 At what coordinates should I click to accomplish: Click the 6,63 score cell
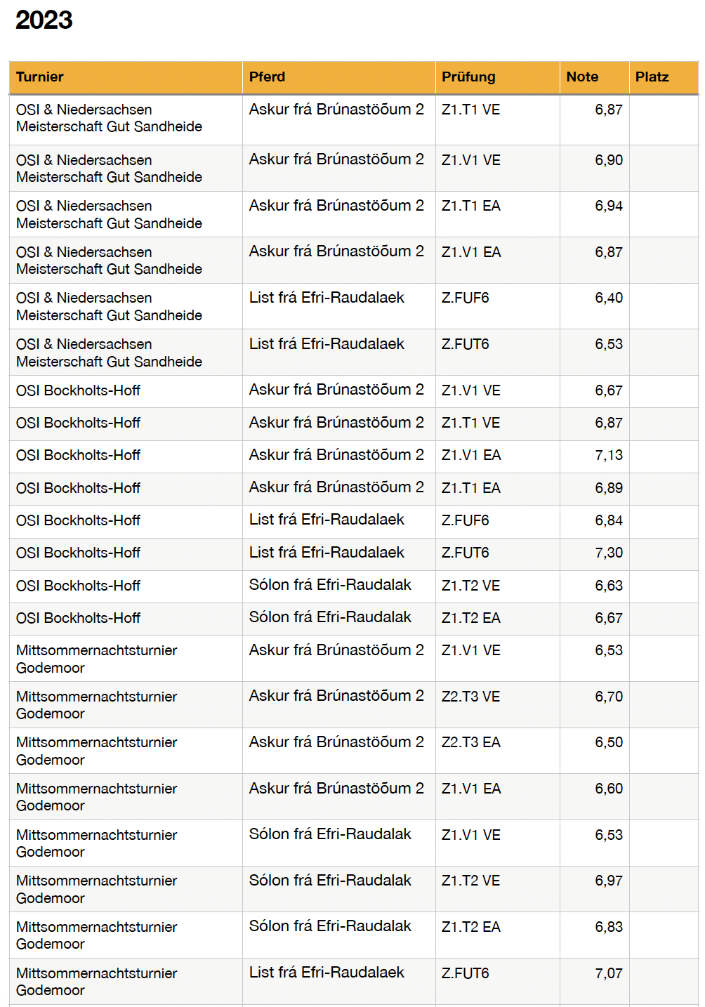[x=608, y=586]
